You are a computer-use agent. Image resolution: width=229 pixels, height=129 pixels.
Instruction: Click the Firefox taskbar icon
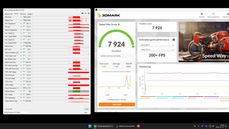coord(138,126)
